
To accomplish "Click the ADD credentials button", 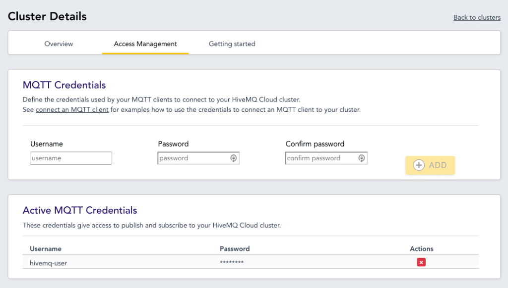I will pyautogui.click(x=430, y=165).
